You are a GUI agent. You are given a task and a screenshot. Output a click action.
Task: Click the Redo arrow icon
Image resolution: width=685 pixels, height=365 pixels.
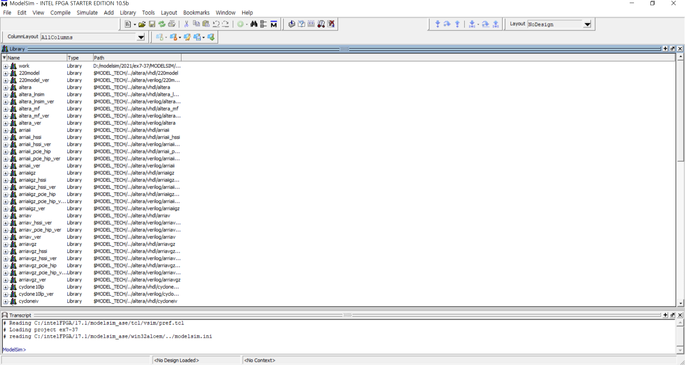click(225, 24)
